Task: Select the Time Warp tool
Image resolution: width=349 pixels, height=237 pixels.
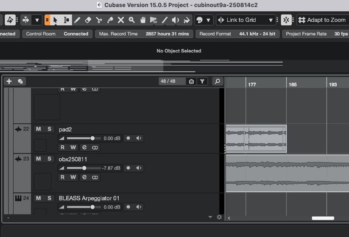Action: click(153, 20)
